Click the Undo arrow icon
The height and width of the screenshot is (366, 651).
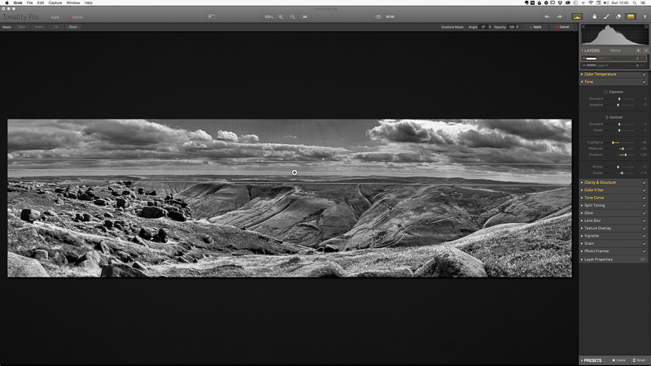pyautogui.click(x=547, y=16)
